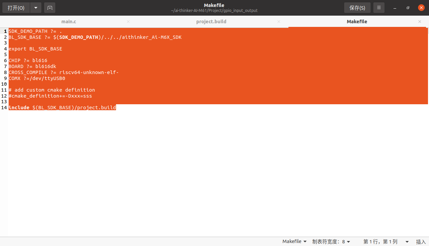The width and height of the screenshot is (429, 246).
Task: Click the BL_SDK_BASE ?= line
Action: (x=95, y=37)
